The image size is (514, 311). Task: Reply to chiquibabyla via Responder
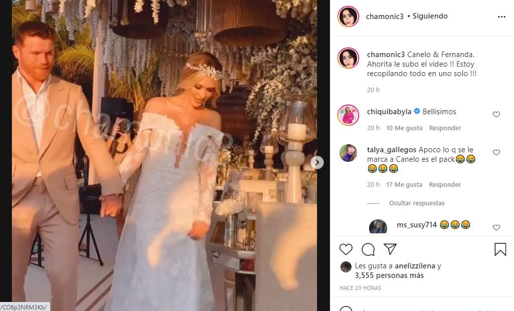tap(445, 128)
